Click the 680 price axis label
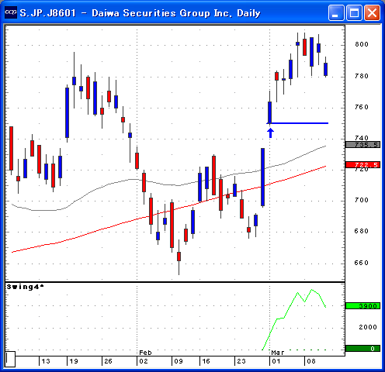 pos(362,231)
